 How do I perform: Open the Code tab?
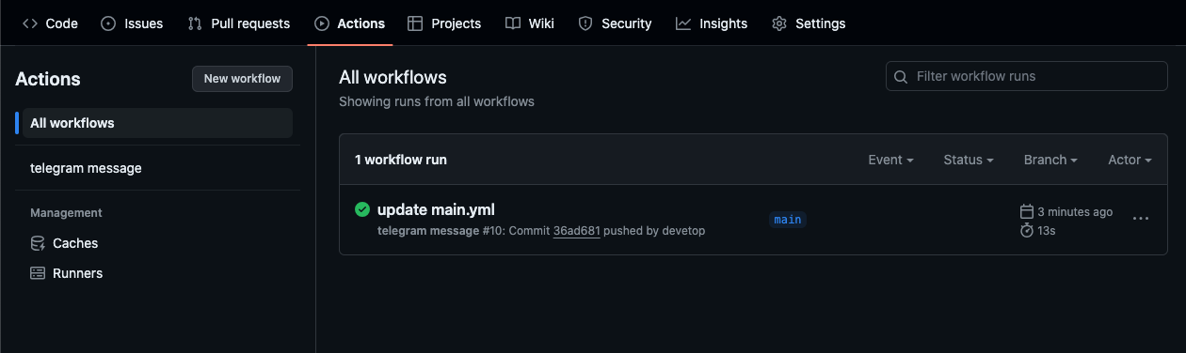(x=50, y=23)
